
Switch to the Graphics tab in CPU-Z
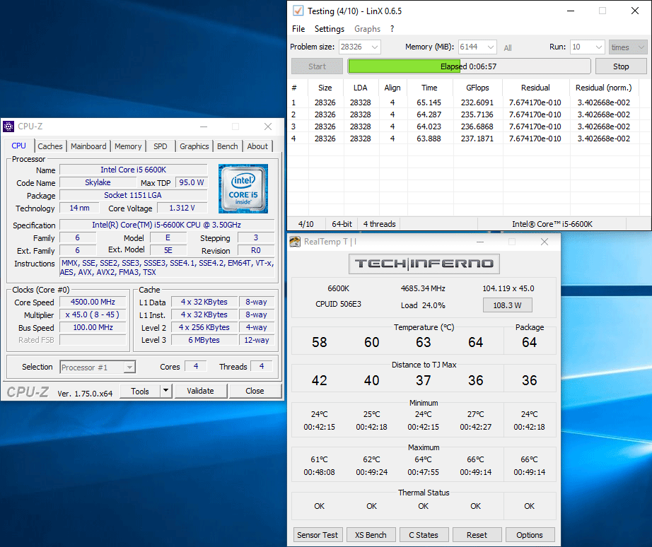pyautogui.click(x=194, y=146)
